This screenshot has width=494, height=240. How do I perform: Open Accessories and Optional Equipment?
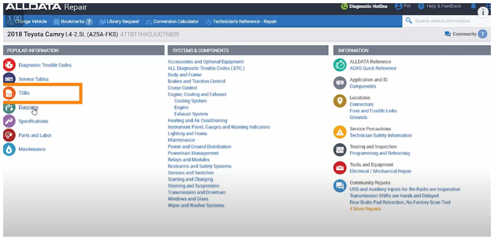(205, 61)
